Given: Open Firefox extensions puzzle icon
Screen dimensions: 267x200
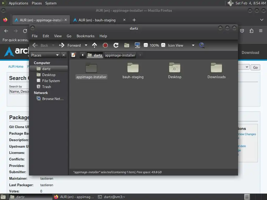Looking at the screenshot, I should [x=252, y=31].
